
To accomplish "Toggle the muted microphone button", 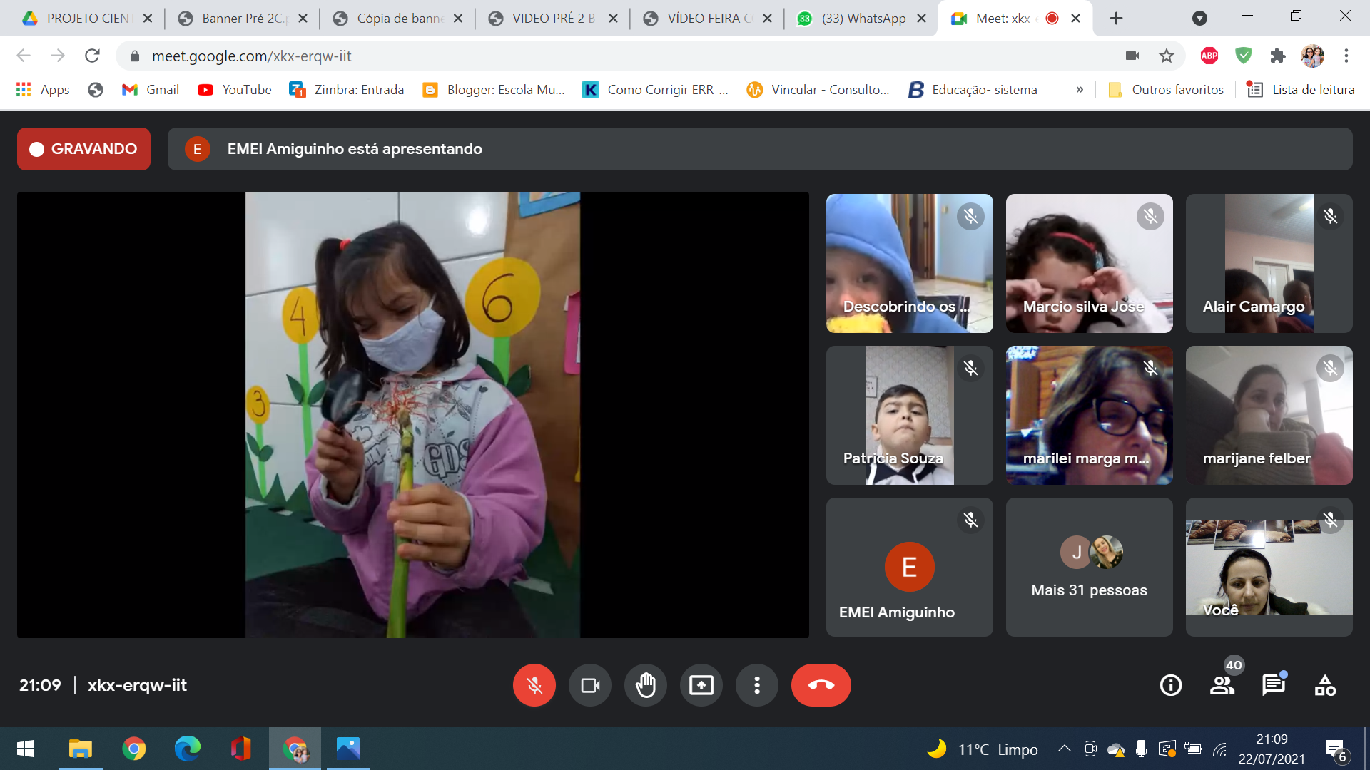I will (534, 685).
